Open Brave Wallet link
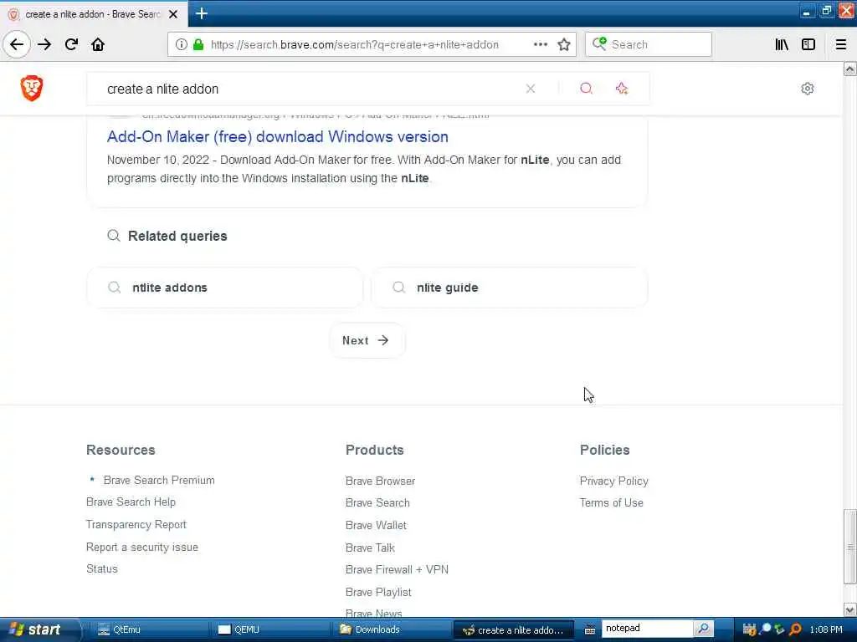Image resolution: width=857 pixels, height=642 pixels. tap(376, 525)
